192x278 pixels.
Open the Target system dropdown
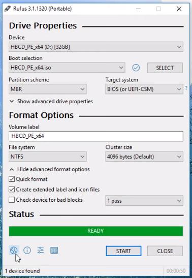click(x=144, y=89)
